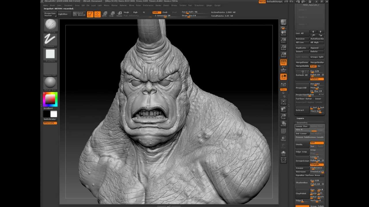Screen dimensions: 369x207
Task: Click the Move view icon in right shelf
Action: coord(283,109)
